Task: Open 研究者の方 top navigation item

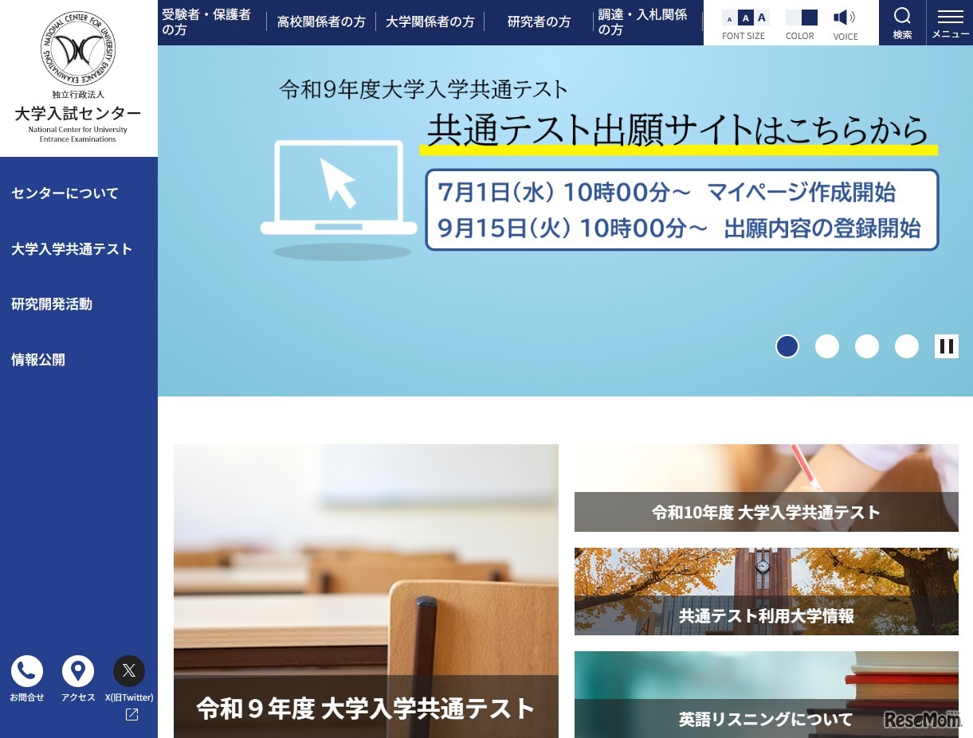Action: pos(539,22)
